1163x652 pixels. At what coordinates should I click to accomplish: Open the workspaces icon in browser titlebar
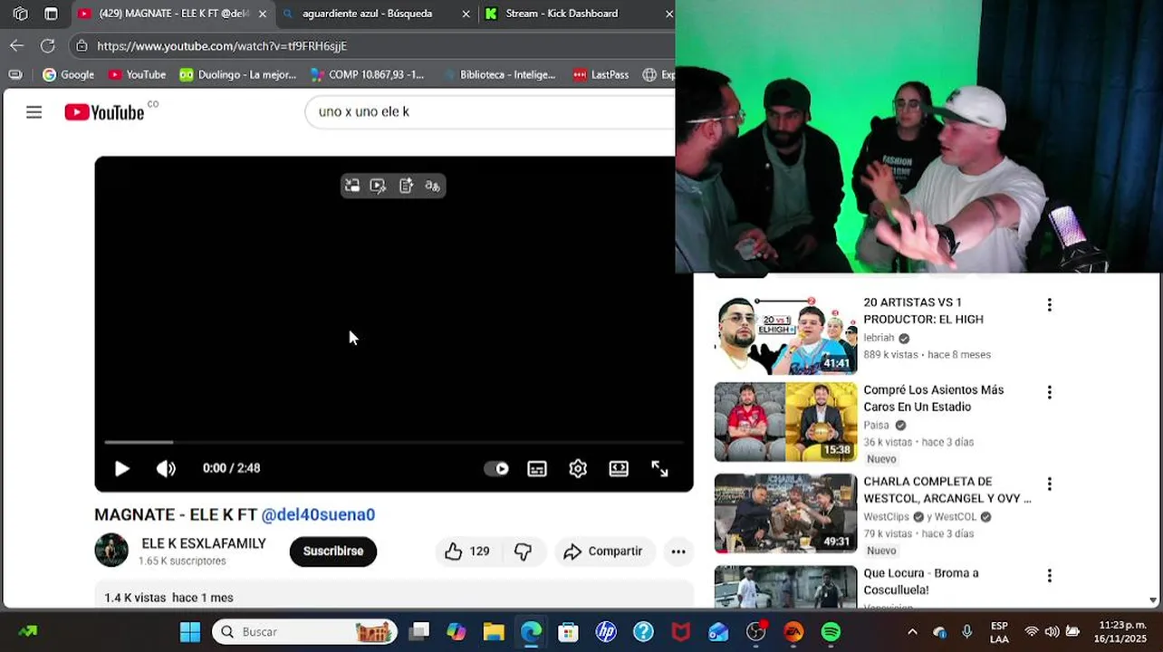[x=21, y=14]
